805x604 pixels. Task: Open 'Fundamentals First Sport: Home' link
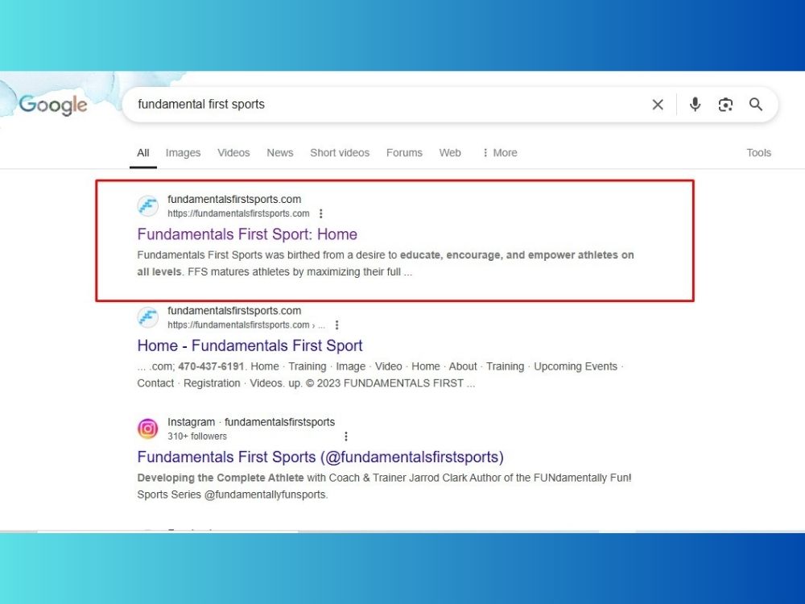coord(247,234)
